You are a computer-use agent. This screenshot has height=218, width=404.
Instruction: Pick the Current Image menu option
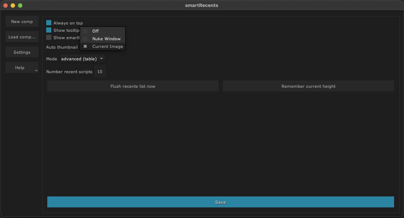107,46
